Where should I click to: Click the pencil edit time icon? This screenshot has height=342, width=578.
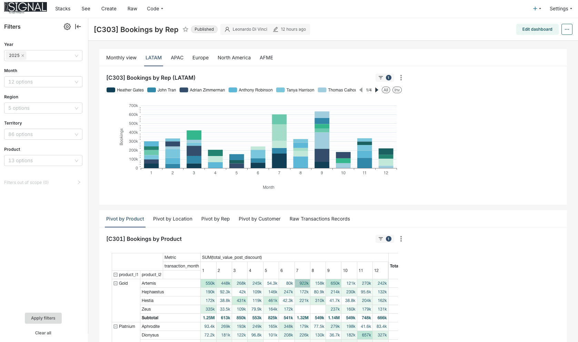click(276, 29)
